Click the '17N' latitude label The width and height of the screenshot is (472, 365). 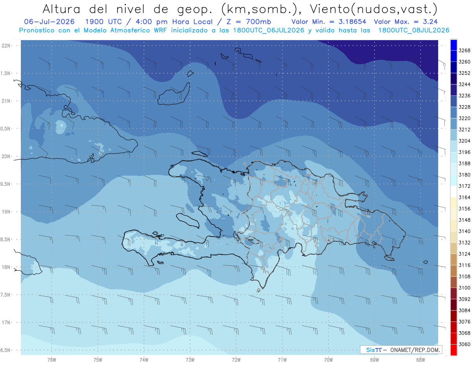(x=6, y=322)
